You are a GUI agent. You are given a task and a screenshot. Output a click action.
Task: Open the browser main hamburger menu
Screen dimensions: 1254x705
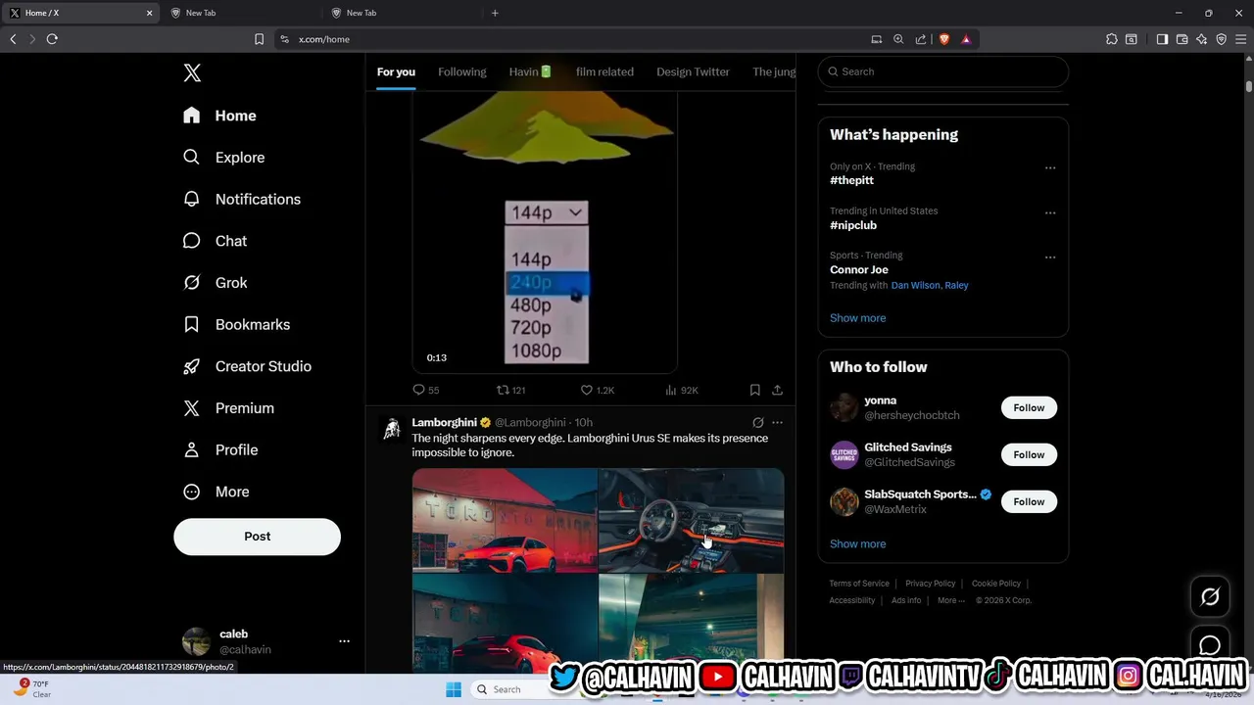1240,39
